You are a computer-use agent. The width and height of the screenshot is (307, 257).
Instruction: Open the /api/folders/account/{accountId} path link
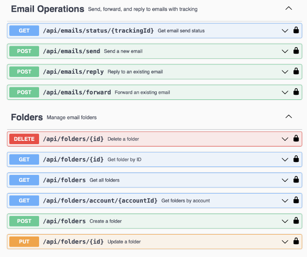100,201
